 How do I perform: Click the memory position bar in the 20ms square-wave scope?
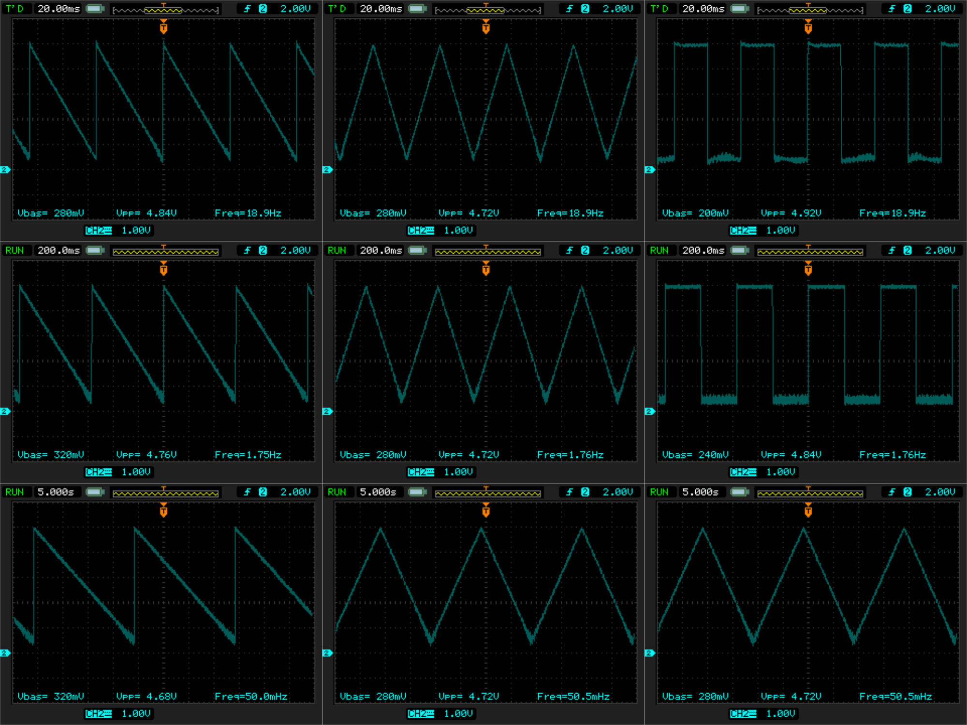pos(810,9)
